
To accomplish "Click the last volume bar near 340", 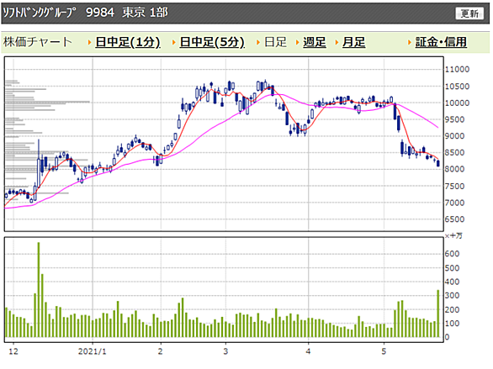I will click(438, 314).
